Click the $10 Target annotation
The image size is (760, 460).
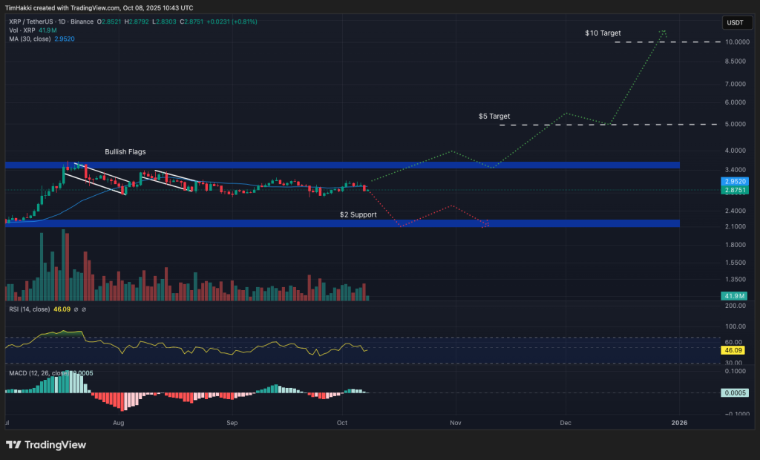click(x=603, y=33)
